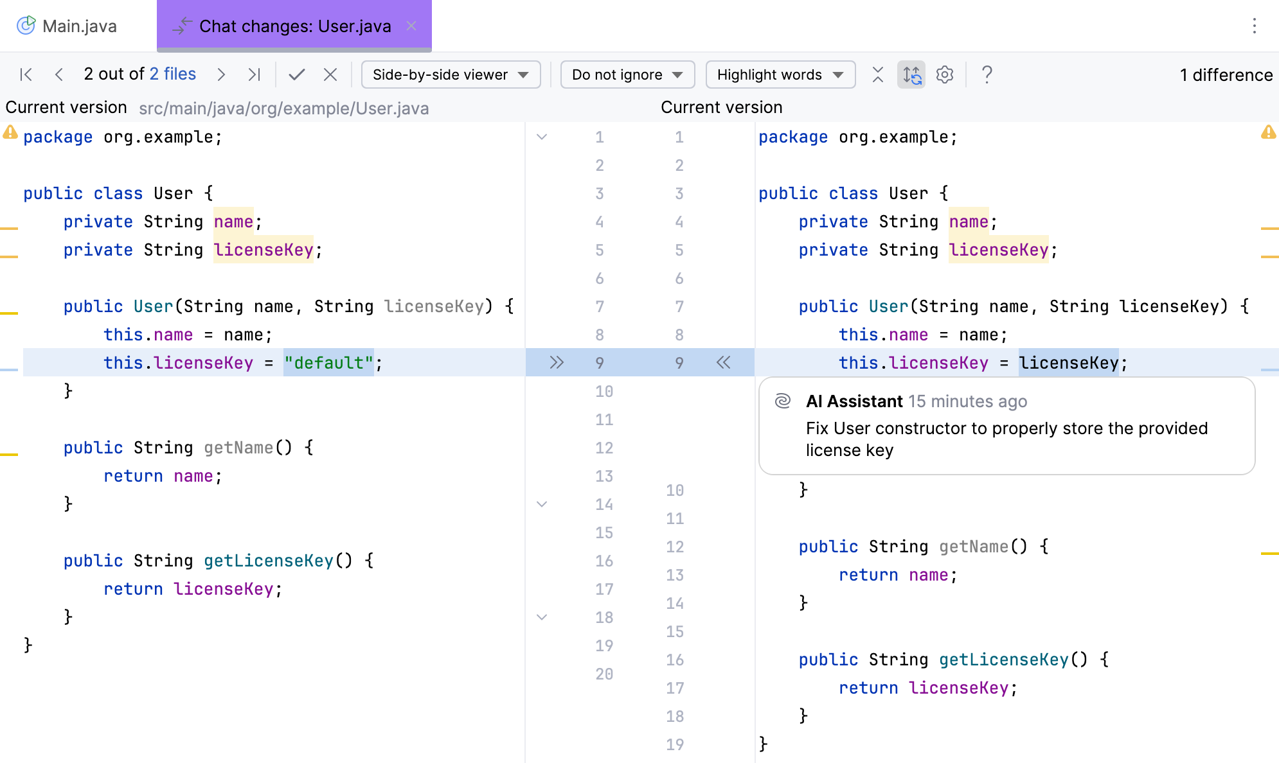
Task: Discard changes with the X icon
Action: point(330,75)
